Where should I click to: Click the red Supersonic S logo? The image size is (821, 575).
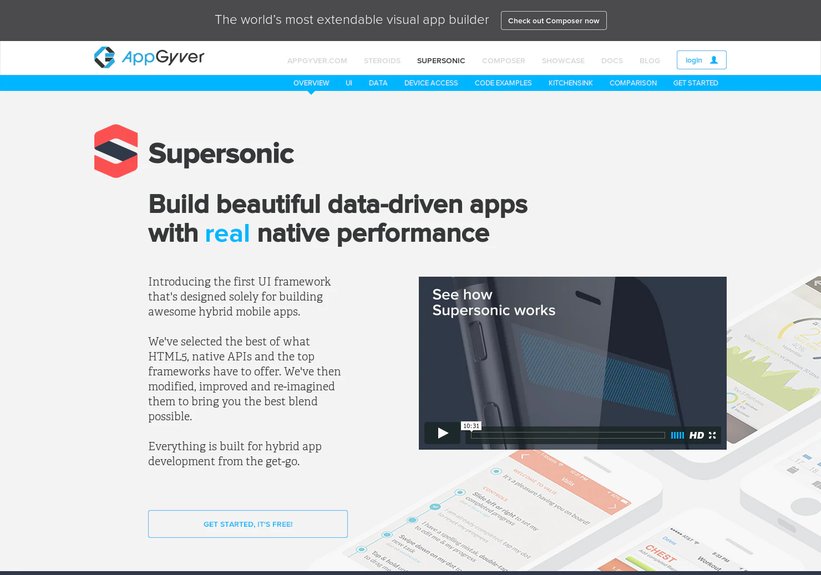pyautogui.click(x=116, y=151)
